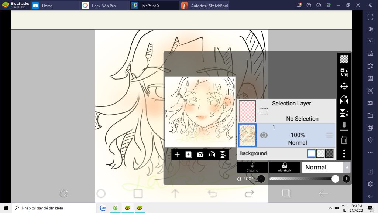378x213 pixels.
Task: Switch to ibisPaint X tab
Action: pos(154,6)
